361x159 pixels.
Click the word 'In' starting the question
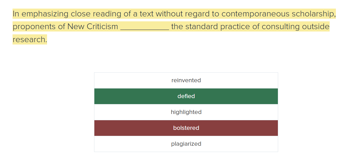(16, 14)
